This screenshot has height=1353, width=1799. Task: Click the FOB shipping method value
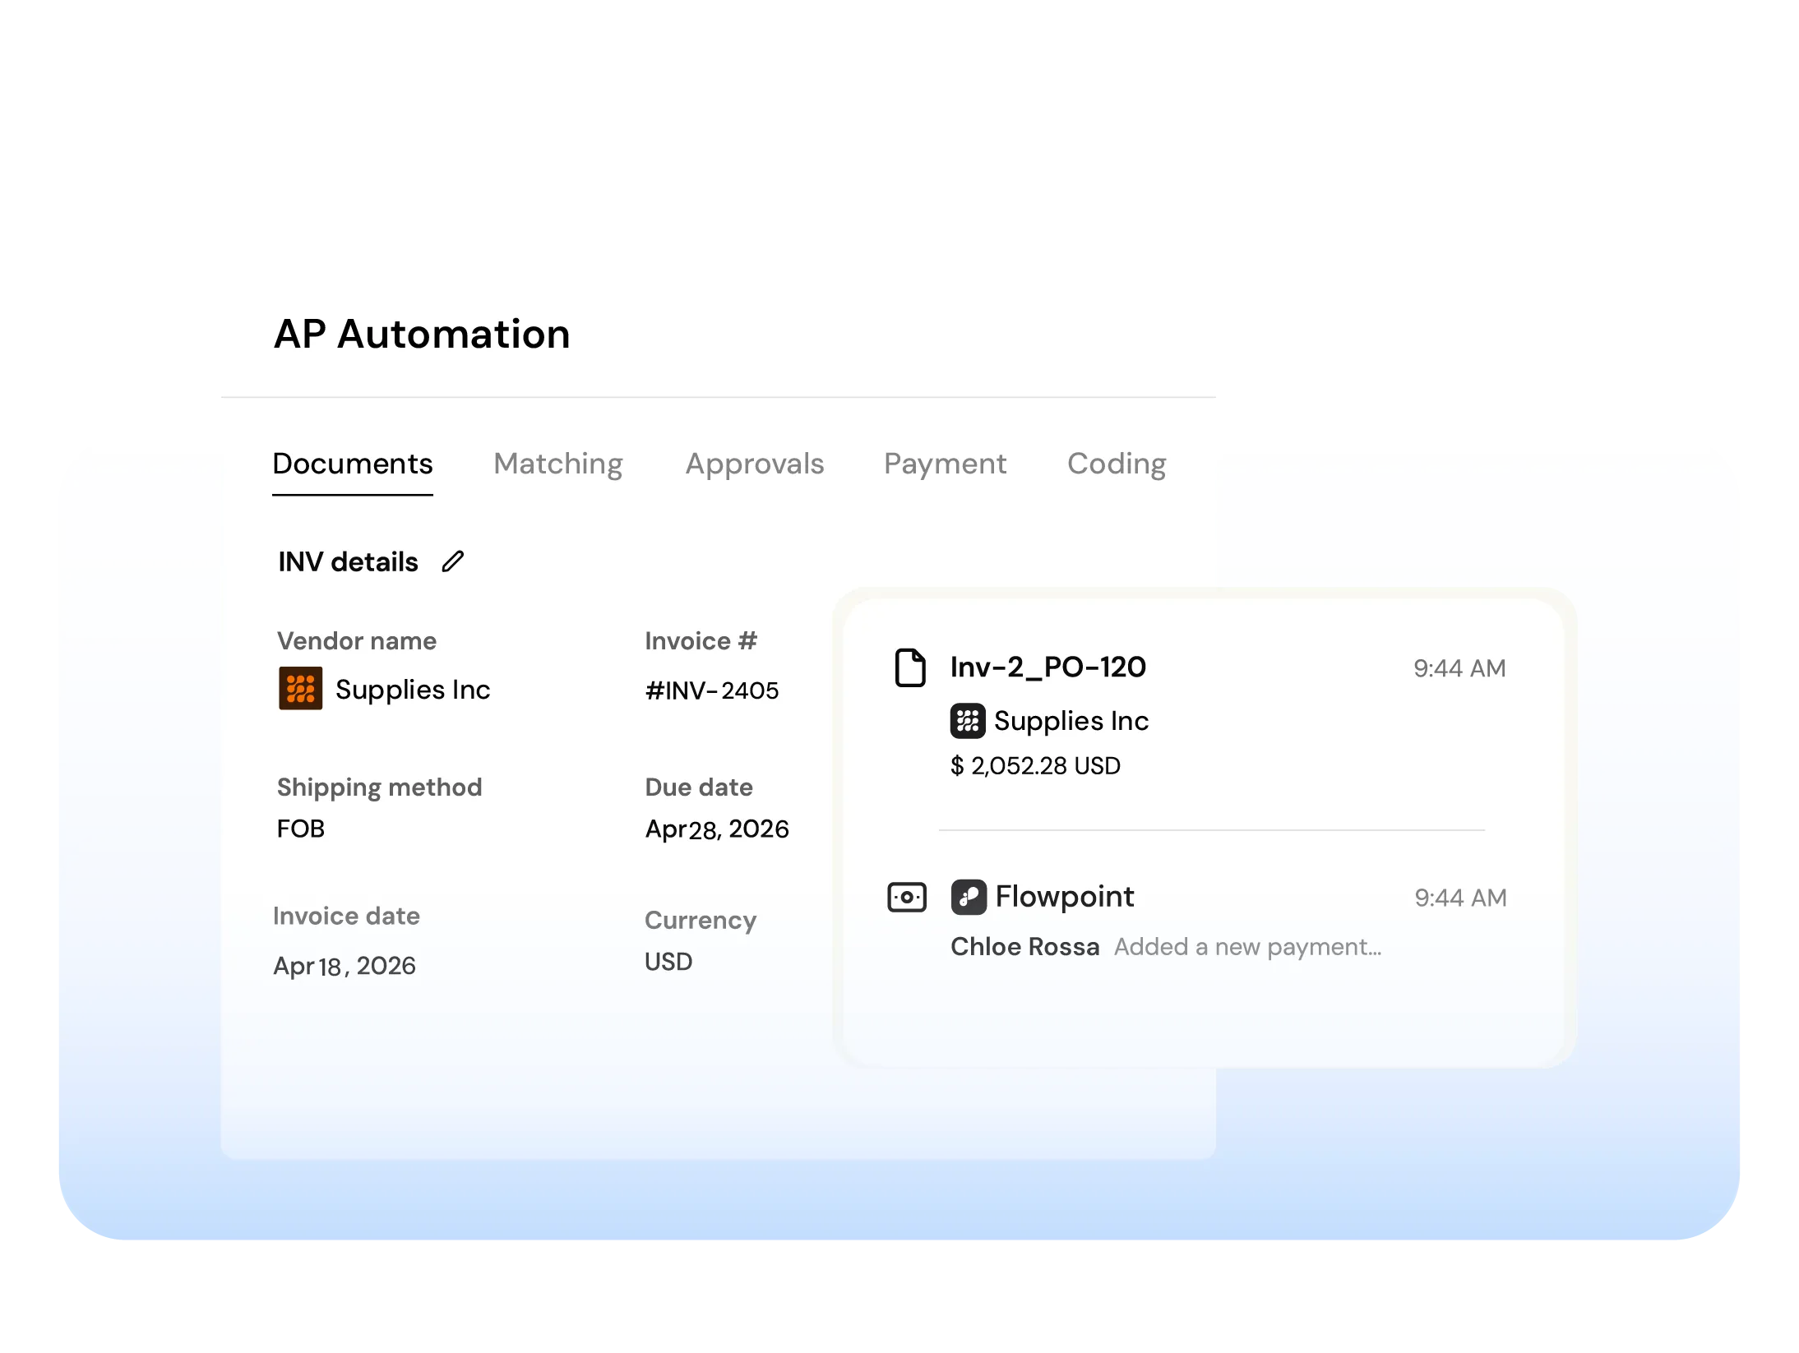click(301, 829)
